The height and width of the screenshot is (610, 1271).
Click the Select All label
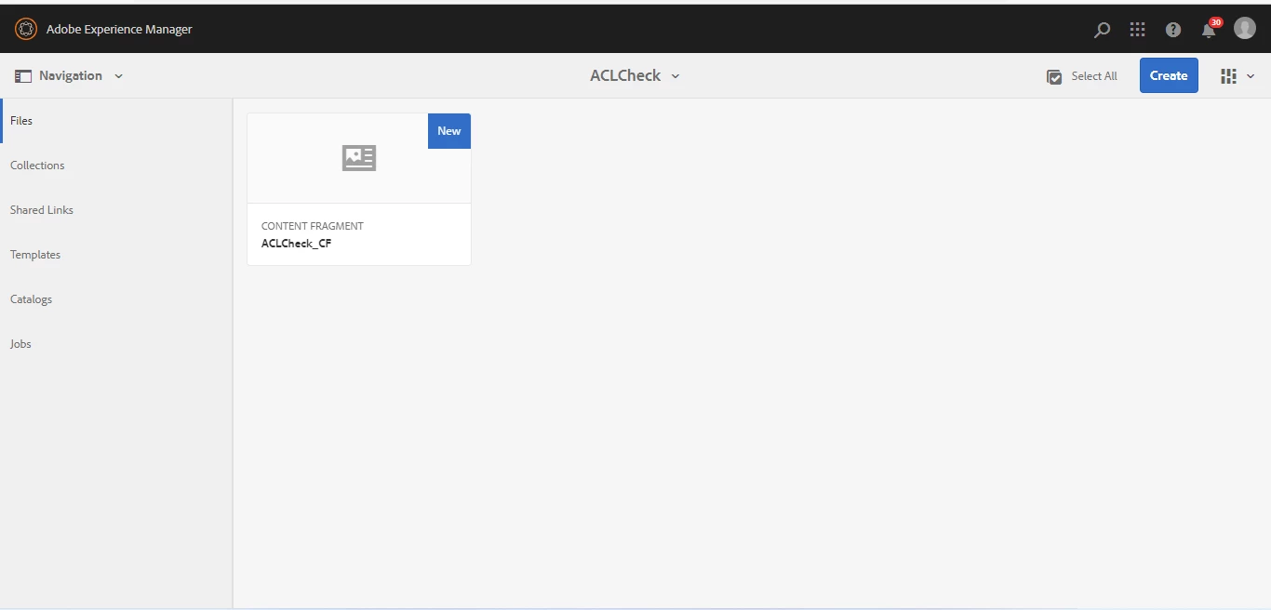[1094, 76]
